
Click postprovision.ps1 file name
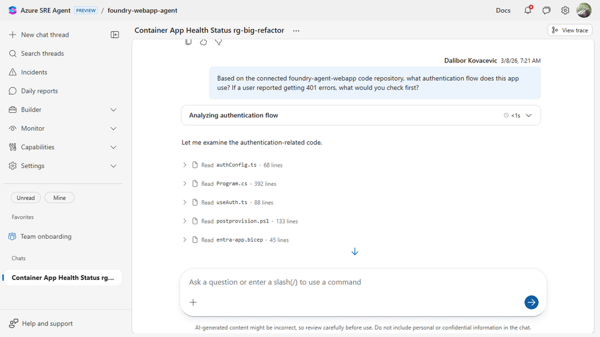pos(243,221)
